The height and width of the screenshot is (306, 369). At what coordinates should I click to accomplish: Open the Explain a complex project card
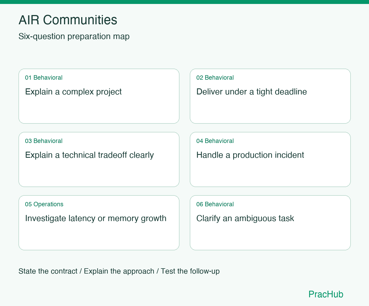99,96
